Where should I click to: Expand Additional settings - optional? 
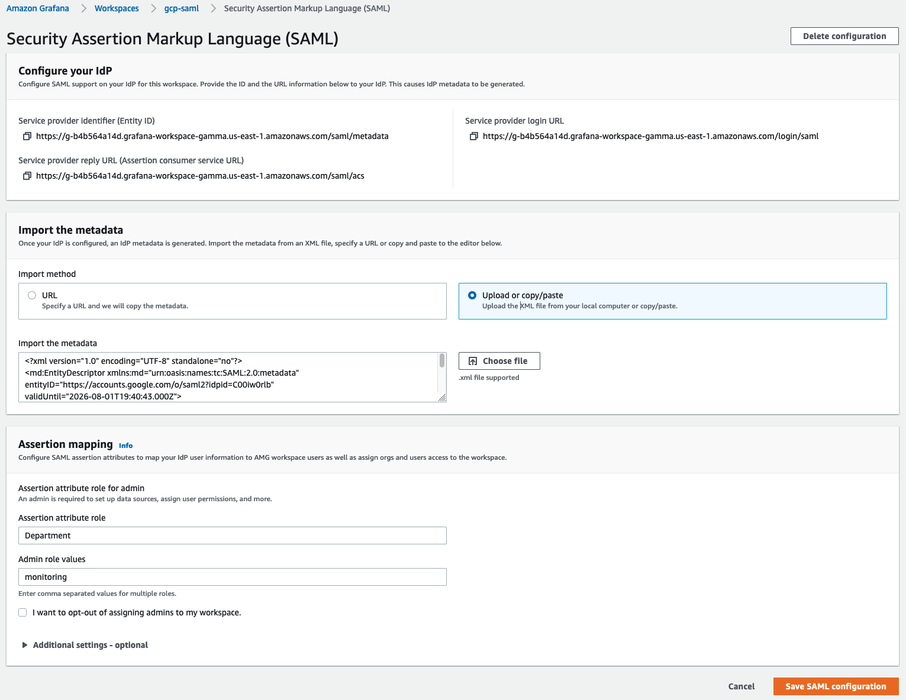[x=85, y=645]
